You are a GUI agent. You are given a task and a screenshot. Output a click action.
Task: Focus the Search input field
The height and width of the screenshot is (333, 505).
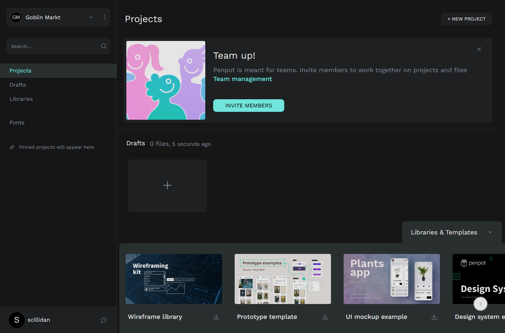point(58,46)
